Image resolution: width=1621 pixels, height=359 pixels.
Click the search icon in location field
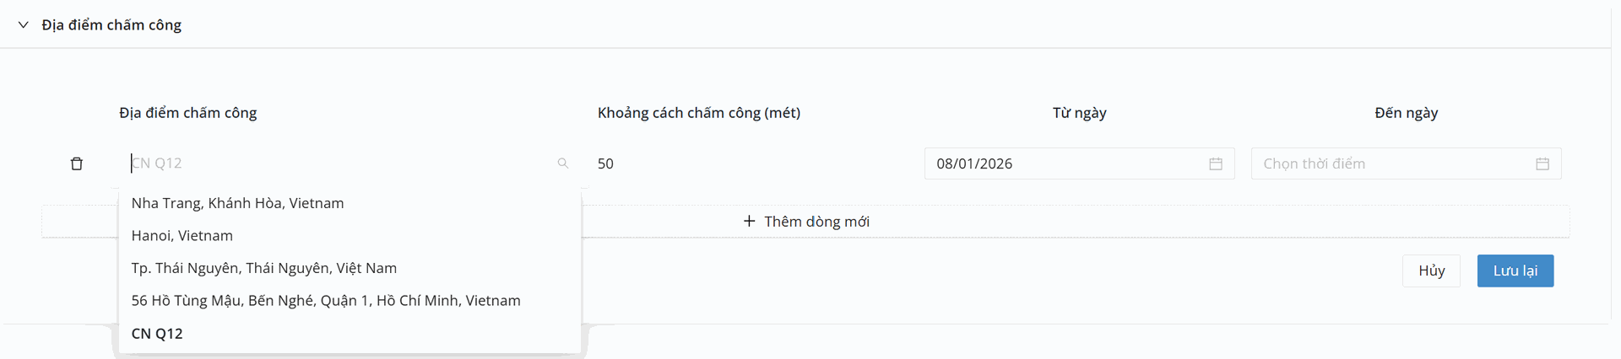(x=563, y=163)
